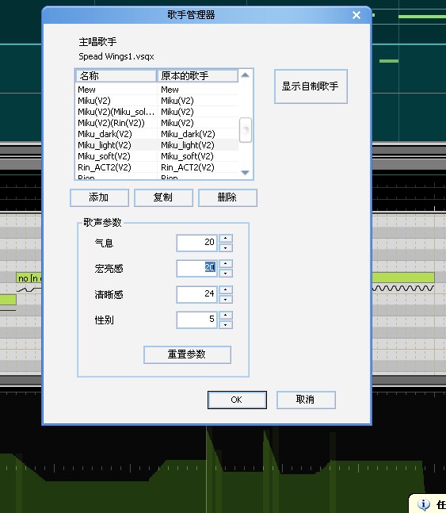Increase the 宏亮感 value with up arrow
Image resolution: width=446 pixels, height=513 pixels.
pyautogui.click(x=226, y=264)
